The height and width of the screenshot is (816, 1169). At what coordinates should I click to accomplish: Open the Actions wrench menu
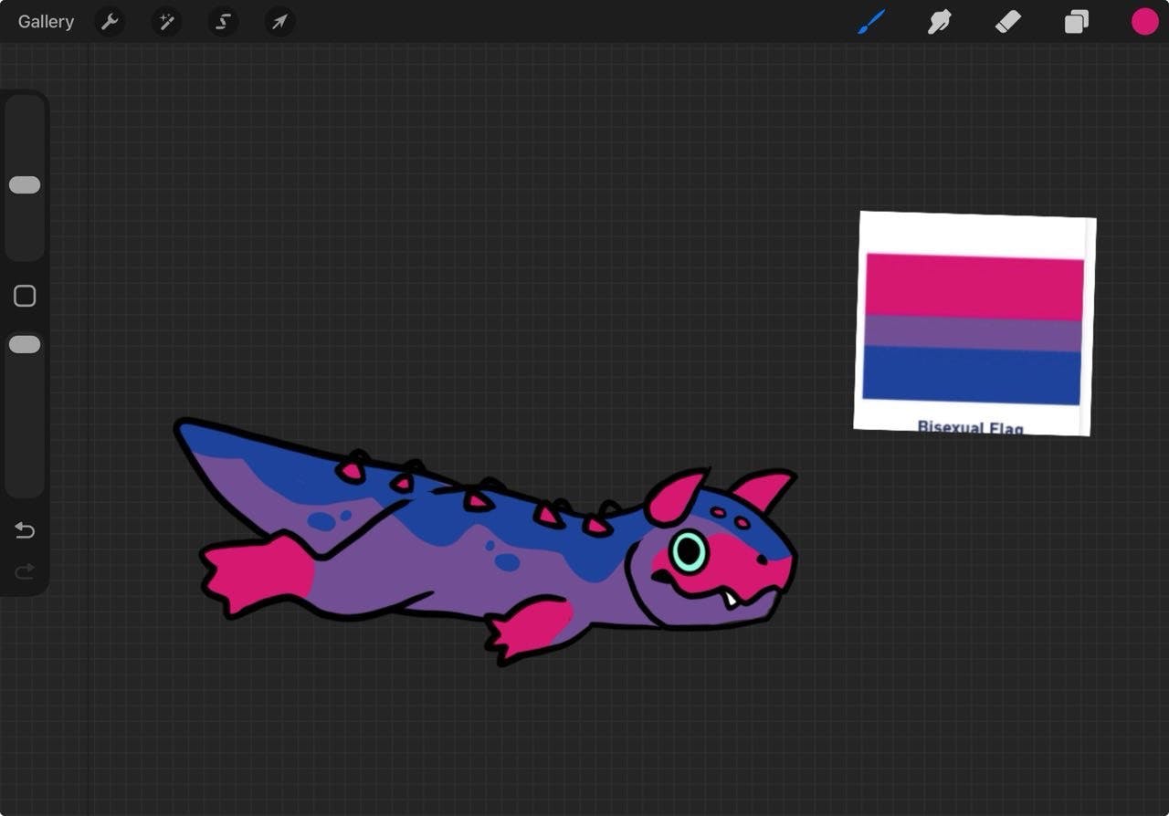click(110, 22)
